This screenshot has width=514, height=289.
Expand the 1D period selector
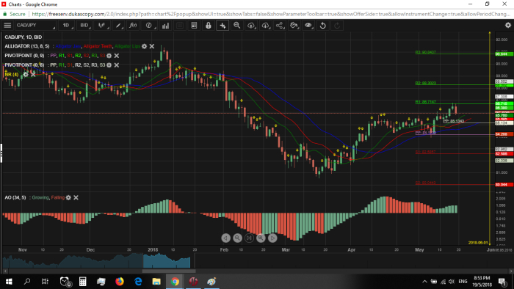pos(67,25)
